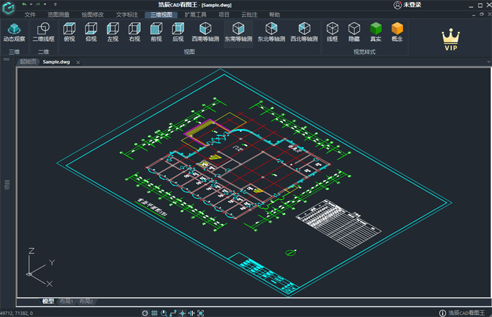Switch to the 扩展工具 ribbon tab
The image size is (492, 317).
196,14
